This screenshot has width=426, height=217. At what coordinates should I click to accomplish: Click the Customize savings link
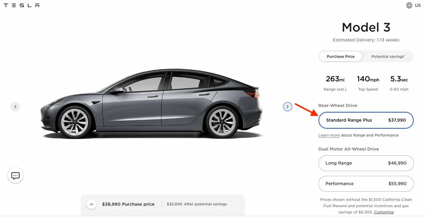tap(384, 212)
